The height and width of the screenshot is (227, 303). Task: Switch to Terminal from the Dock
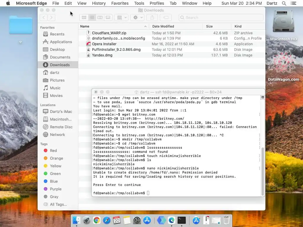[x=182, y=220]
